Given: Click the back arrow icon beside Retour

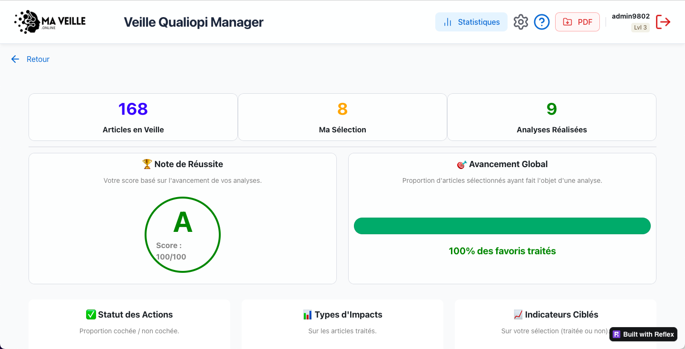Looking at the screenshot, I should pos(15,59).
